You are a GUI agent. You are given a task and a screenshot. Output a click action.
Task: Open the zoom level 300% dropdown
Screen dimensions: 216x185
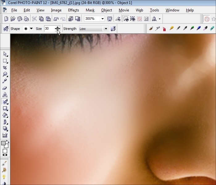(x=102, y=19)
